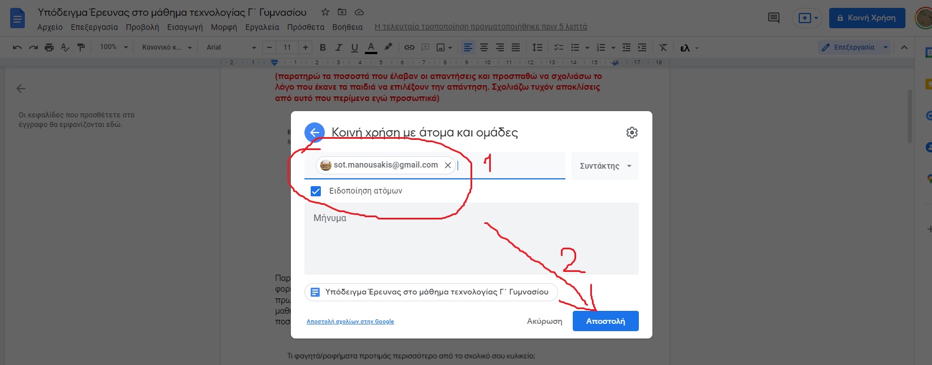The width and height of the screenshot is (932, 365).
Task: Open the Insert image dropdown arrow
Action: (450, 47)
